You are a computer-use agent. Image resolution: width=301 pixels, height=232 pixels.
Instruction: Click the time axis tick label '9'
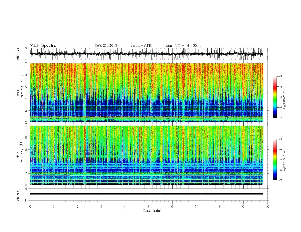pyautogui.click(x=243, y=207)
